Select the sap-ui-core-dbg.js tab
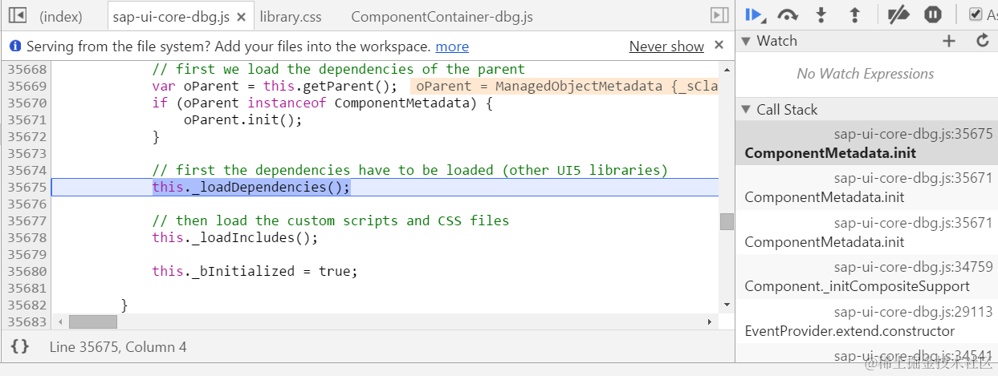The height and width of the screenshot is (376, 998). tap(171, 16)
